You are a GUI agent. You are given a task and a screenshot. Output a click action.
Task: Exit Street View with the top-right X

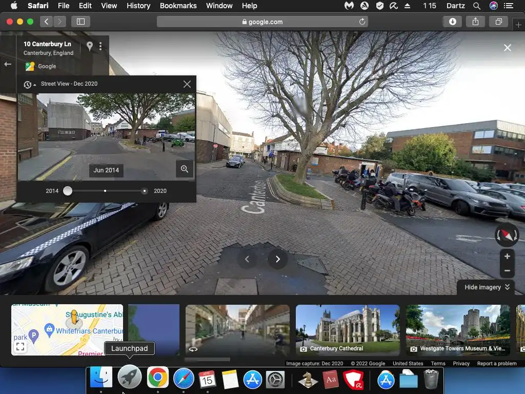(507, 48)
